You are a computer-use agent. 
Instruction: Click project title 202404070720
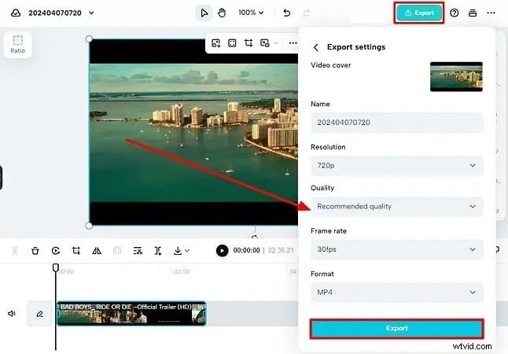click(55, 13)
